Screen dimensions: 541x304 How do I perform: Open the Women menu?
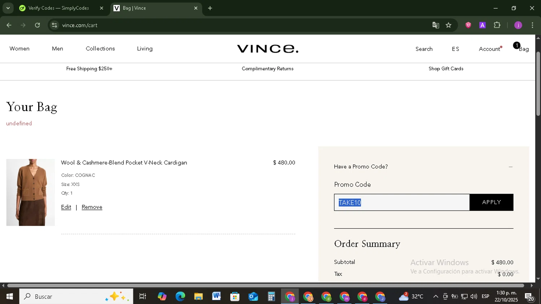(19, 49)
